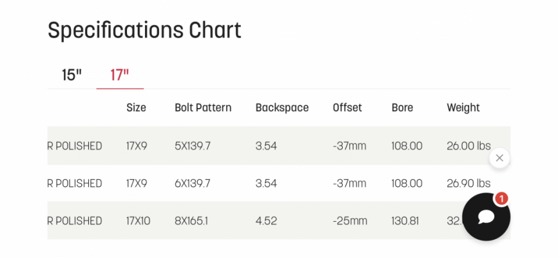The image size is (558, 257).
Task: Click the -25mm offset value
Action: (x=350, y=221)
